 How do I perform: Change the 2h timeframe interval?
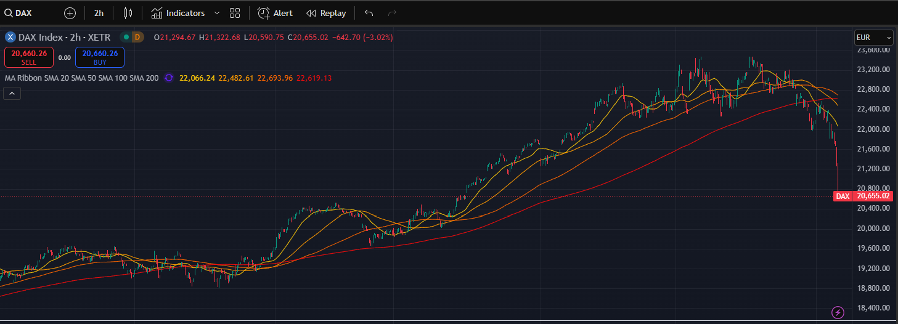coord(99,13)
